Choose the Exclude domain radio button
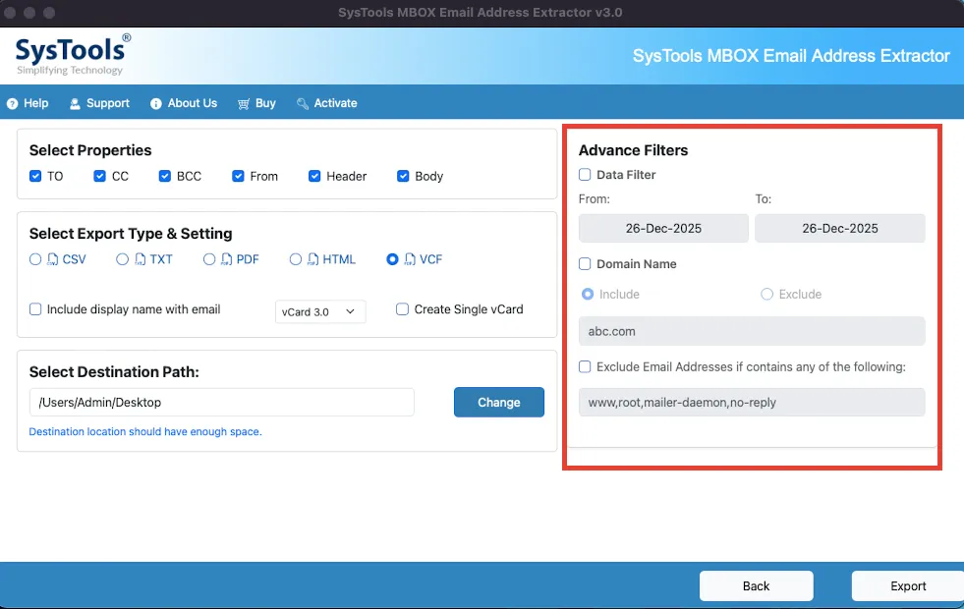 (766, 295)
